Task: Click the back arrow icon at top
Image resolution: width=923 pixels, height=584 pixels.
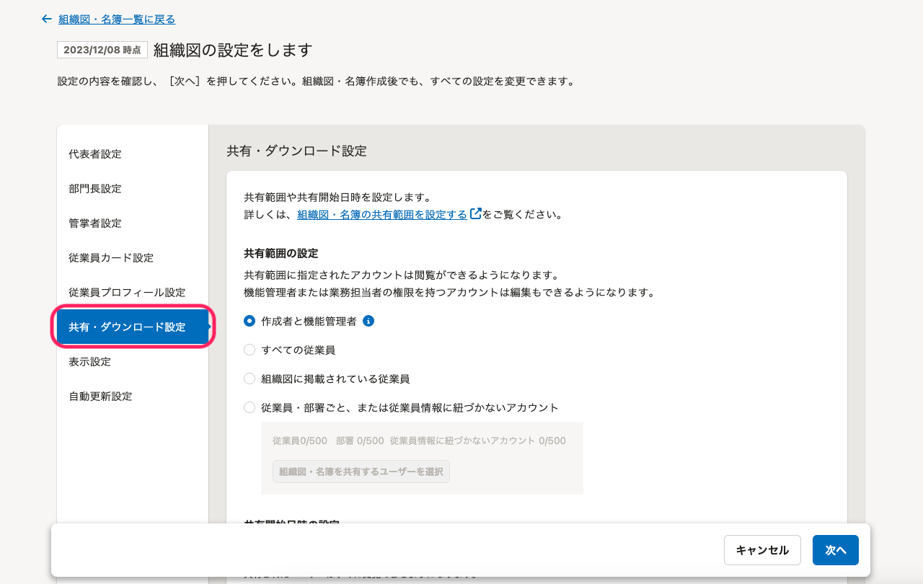Action: point(47,19)
